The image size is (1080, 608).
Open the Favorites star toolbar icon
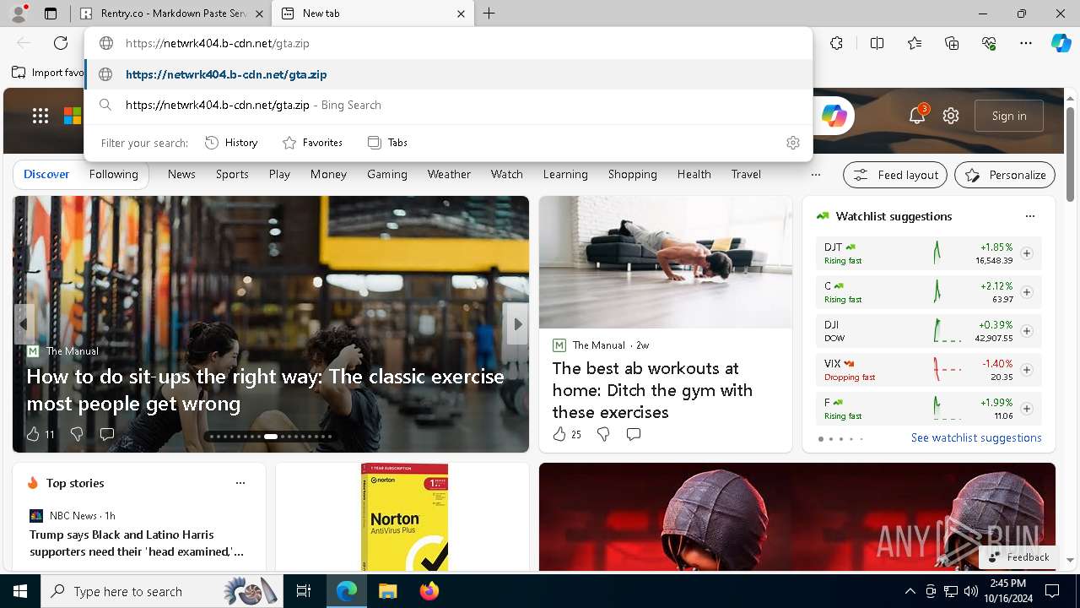[x=915, y=43]
